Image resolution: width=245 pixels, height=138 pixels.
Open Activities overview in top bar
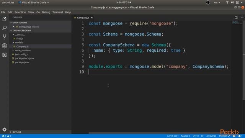[8, 2]
